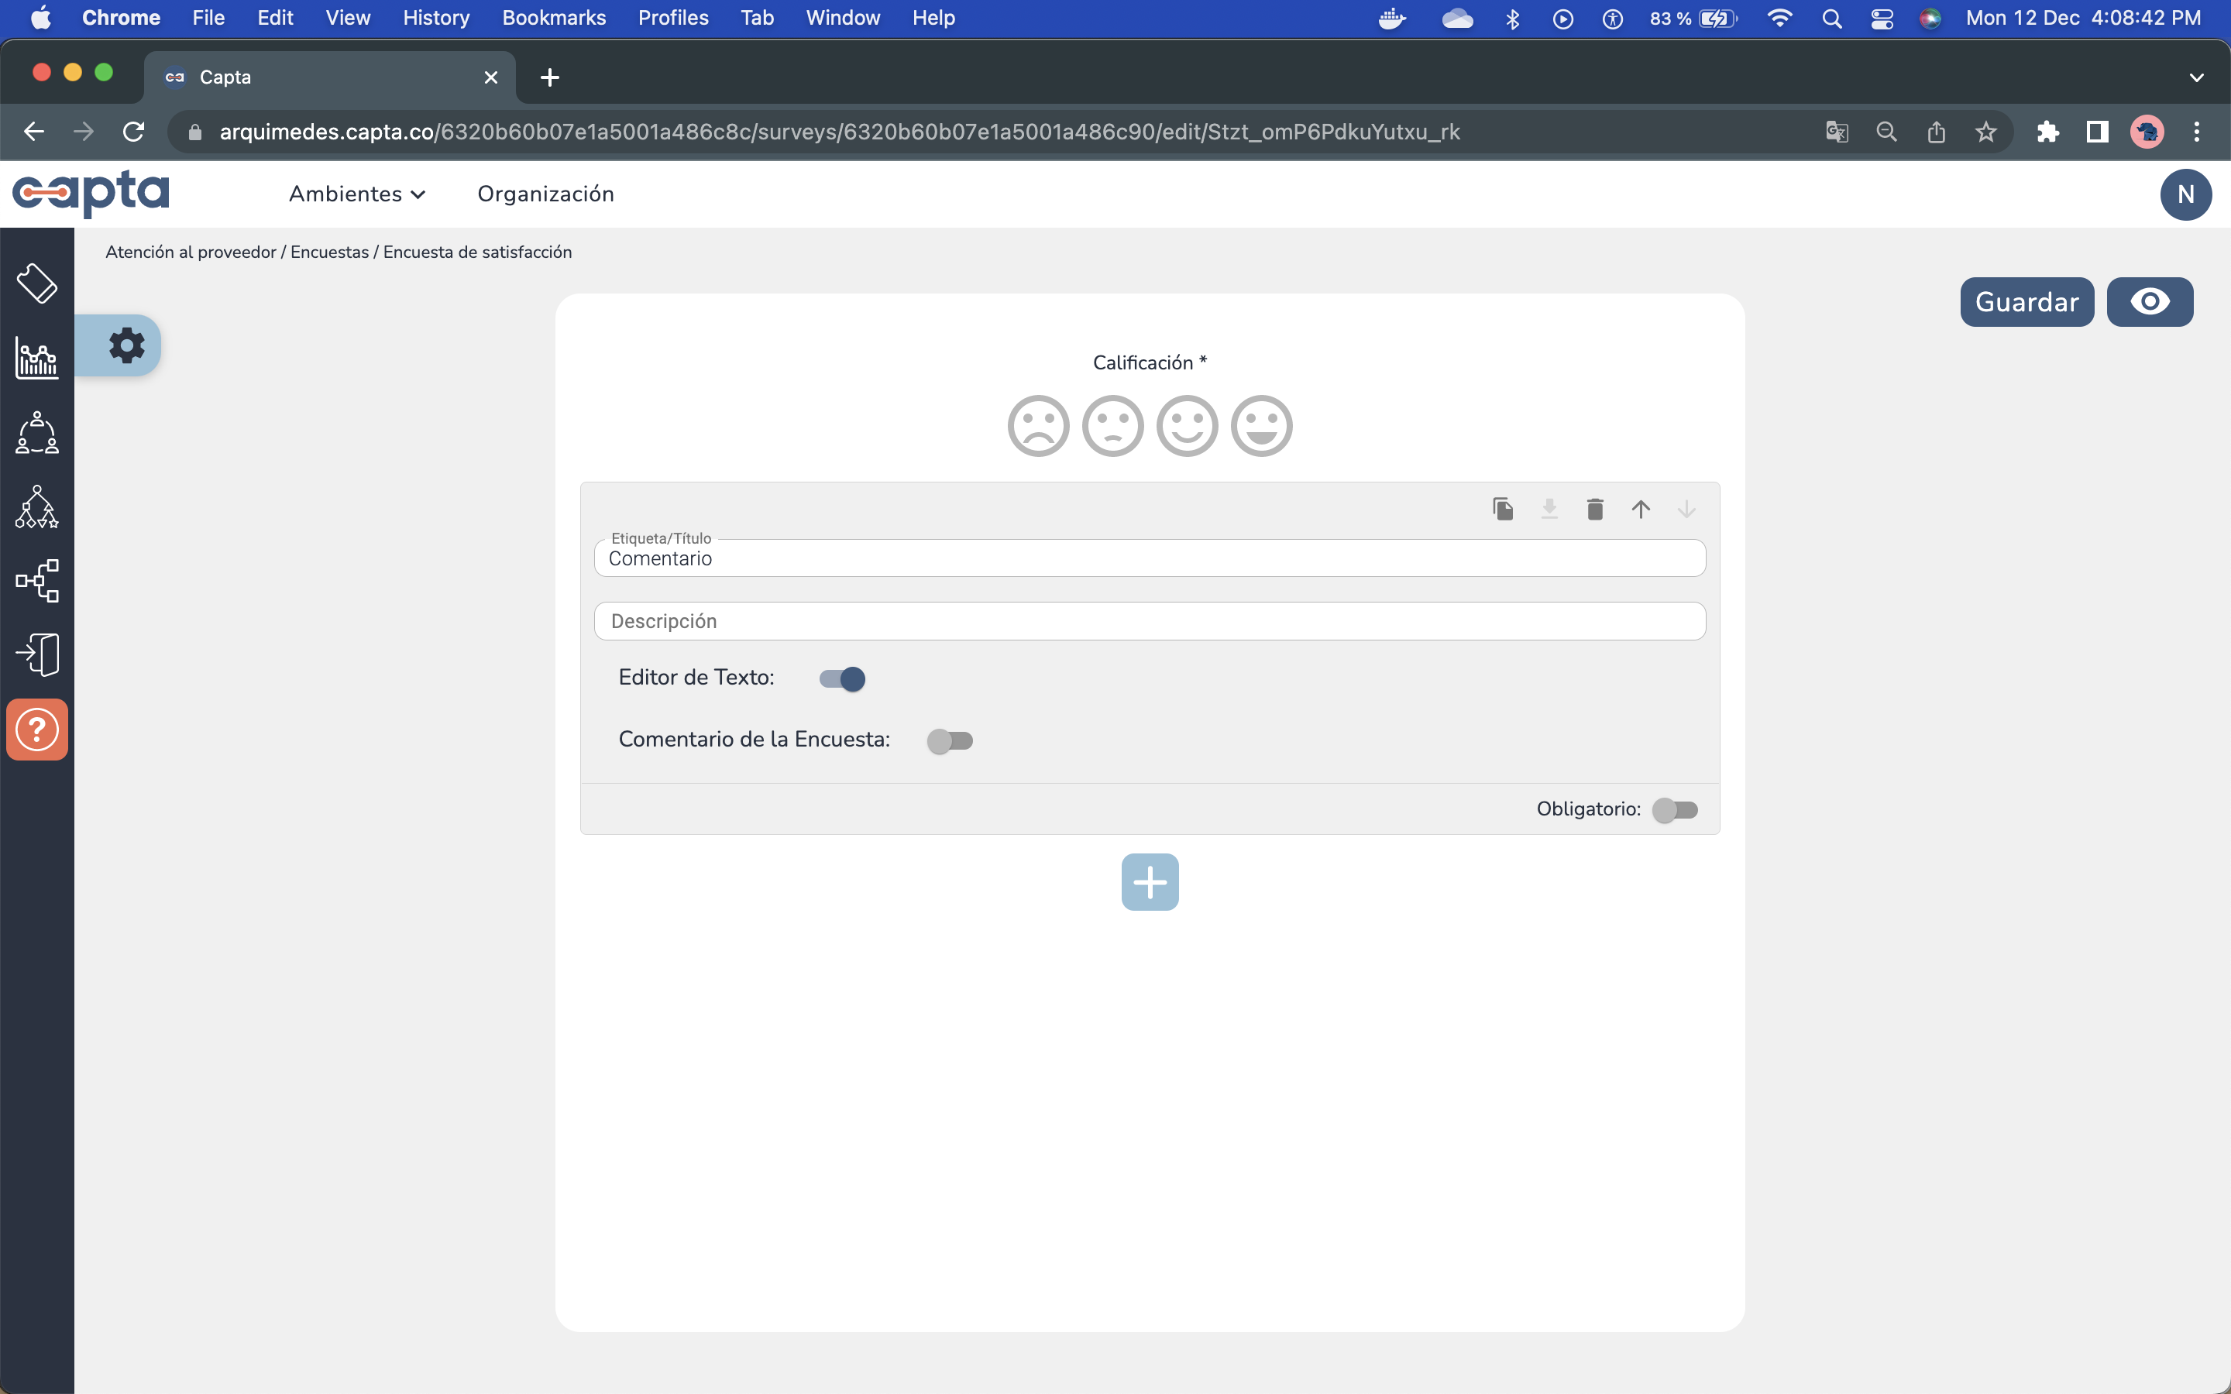Select the happiest smiley rating face
Image resolution: width=2231 pixels, height=1394 pixels.
[x=1261, y=425]
